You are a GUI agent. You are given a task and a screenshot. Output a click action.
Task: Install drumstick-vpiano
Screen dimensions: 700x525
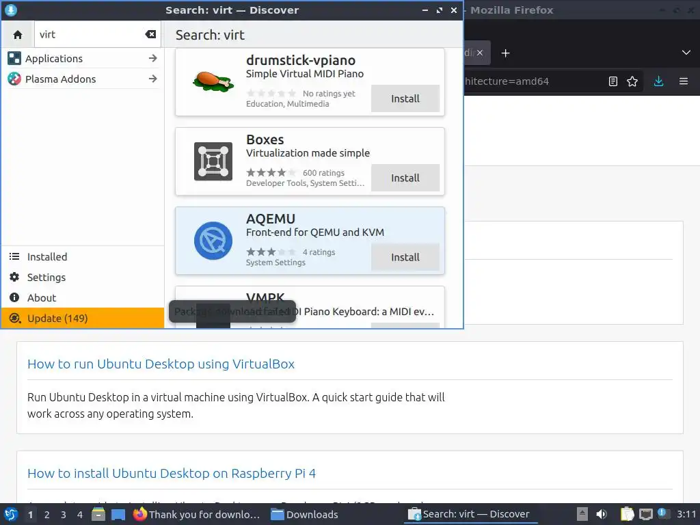405,98
